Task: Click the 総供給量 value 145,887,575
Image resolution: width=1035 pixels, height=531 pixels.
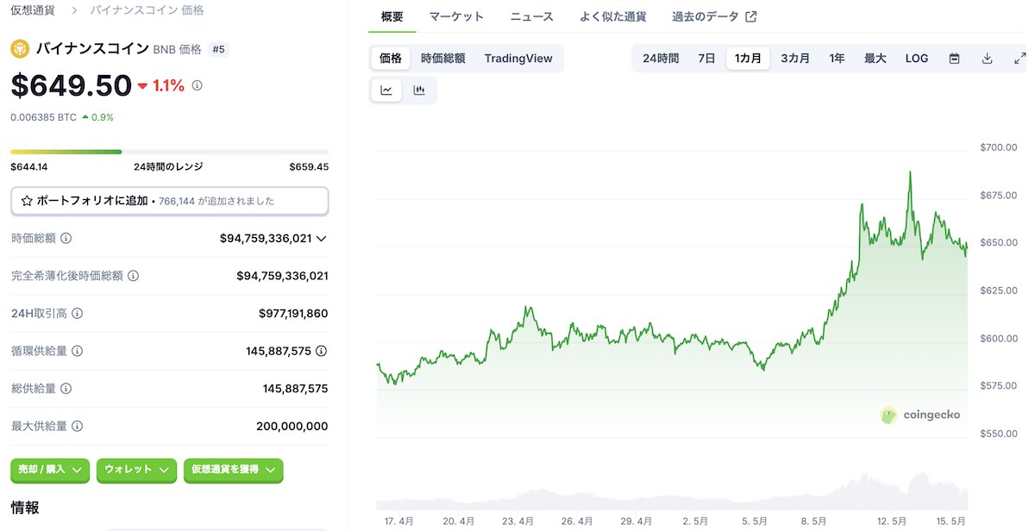Action: pos(295,389)
